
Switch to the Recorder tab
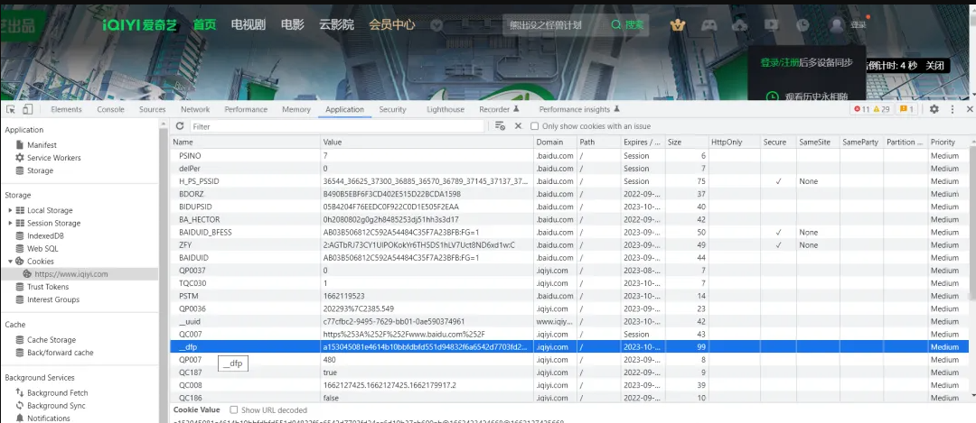pos(499,109)
